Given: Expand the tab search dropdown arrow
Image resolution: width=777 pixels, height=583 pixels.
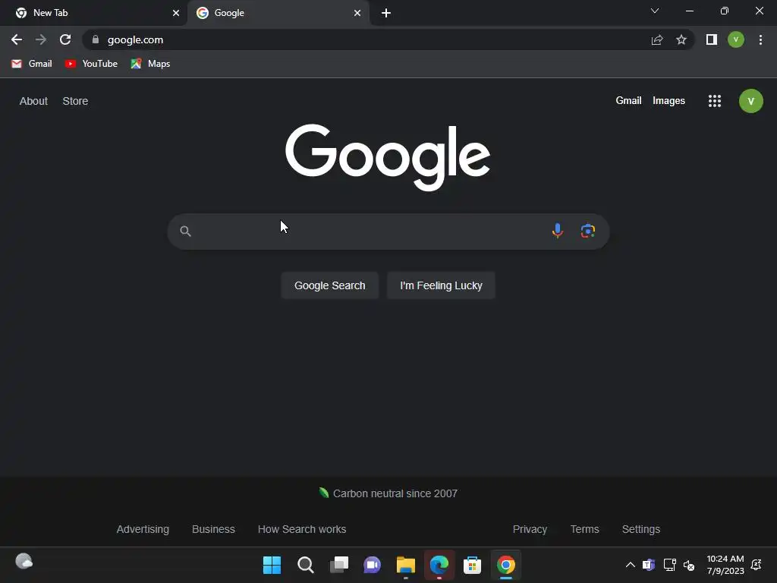Looking at the screenshot, I should pyautogui.click(x=655, y=11).
